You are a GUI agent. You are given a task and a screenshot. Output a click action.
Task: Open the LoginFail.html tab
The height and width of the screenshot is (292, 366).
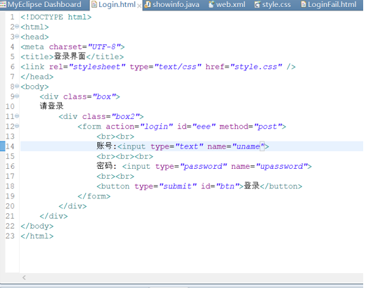[x=332, y=4]
